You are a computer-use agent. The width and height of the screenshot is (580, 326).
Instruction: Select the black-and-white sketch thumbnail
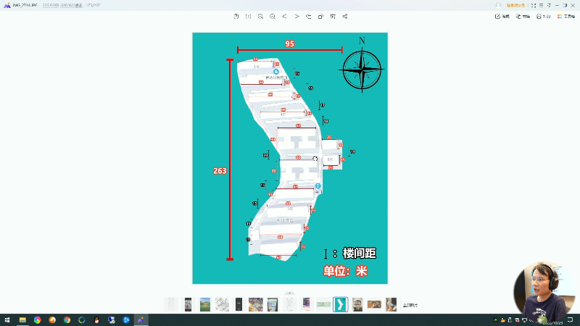click(x=222, y=304)
